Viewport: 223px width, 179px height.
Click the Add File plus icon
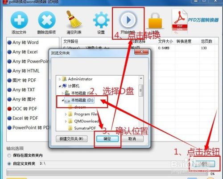(19, 20)
